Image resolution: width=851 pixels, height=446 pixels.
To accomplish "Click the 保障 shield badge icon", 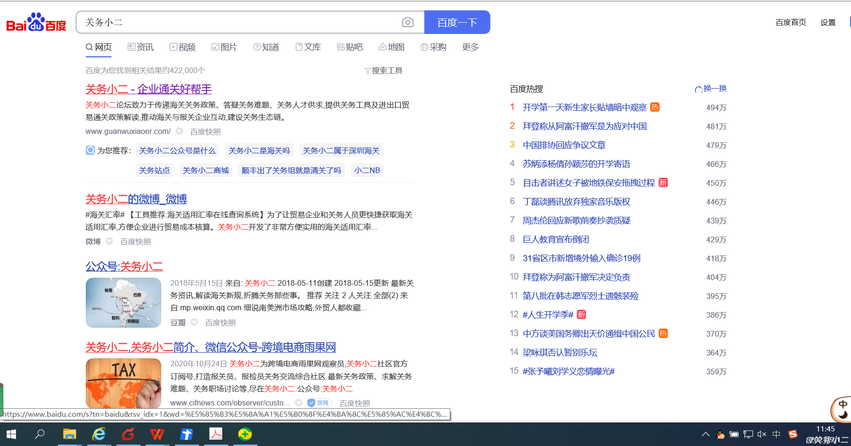I will coord(319,403).
